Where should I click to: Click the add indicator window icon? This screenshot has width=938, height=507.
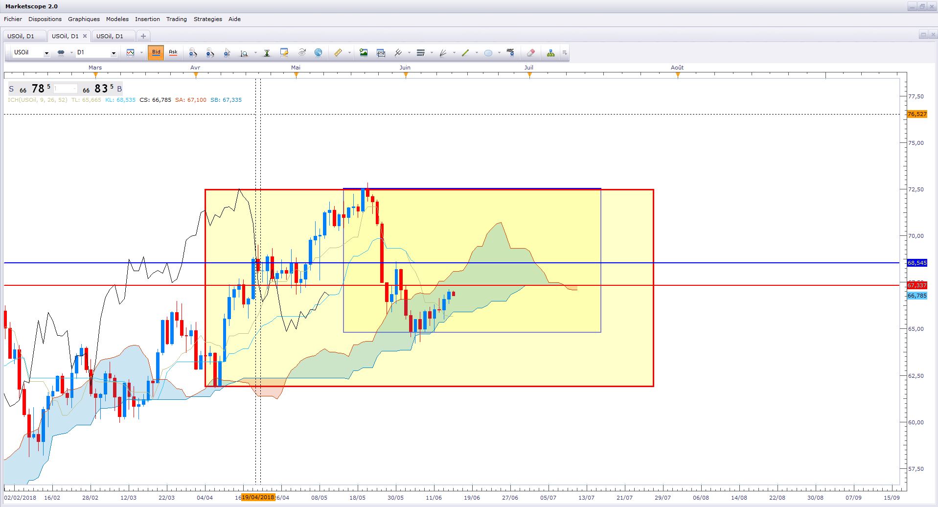381,53
